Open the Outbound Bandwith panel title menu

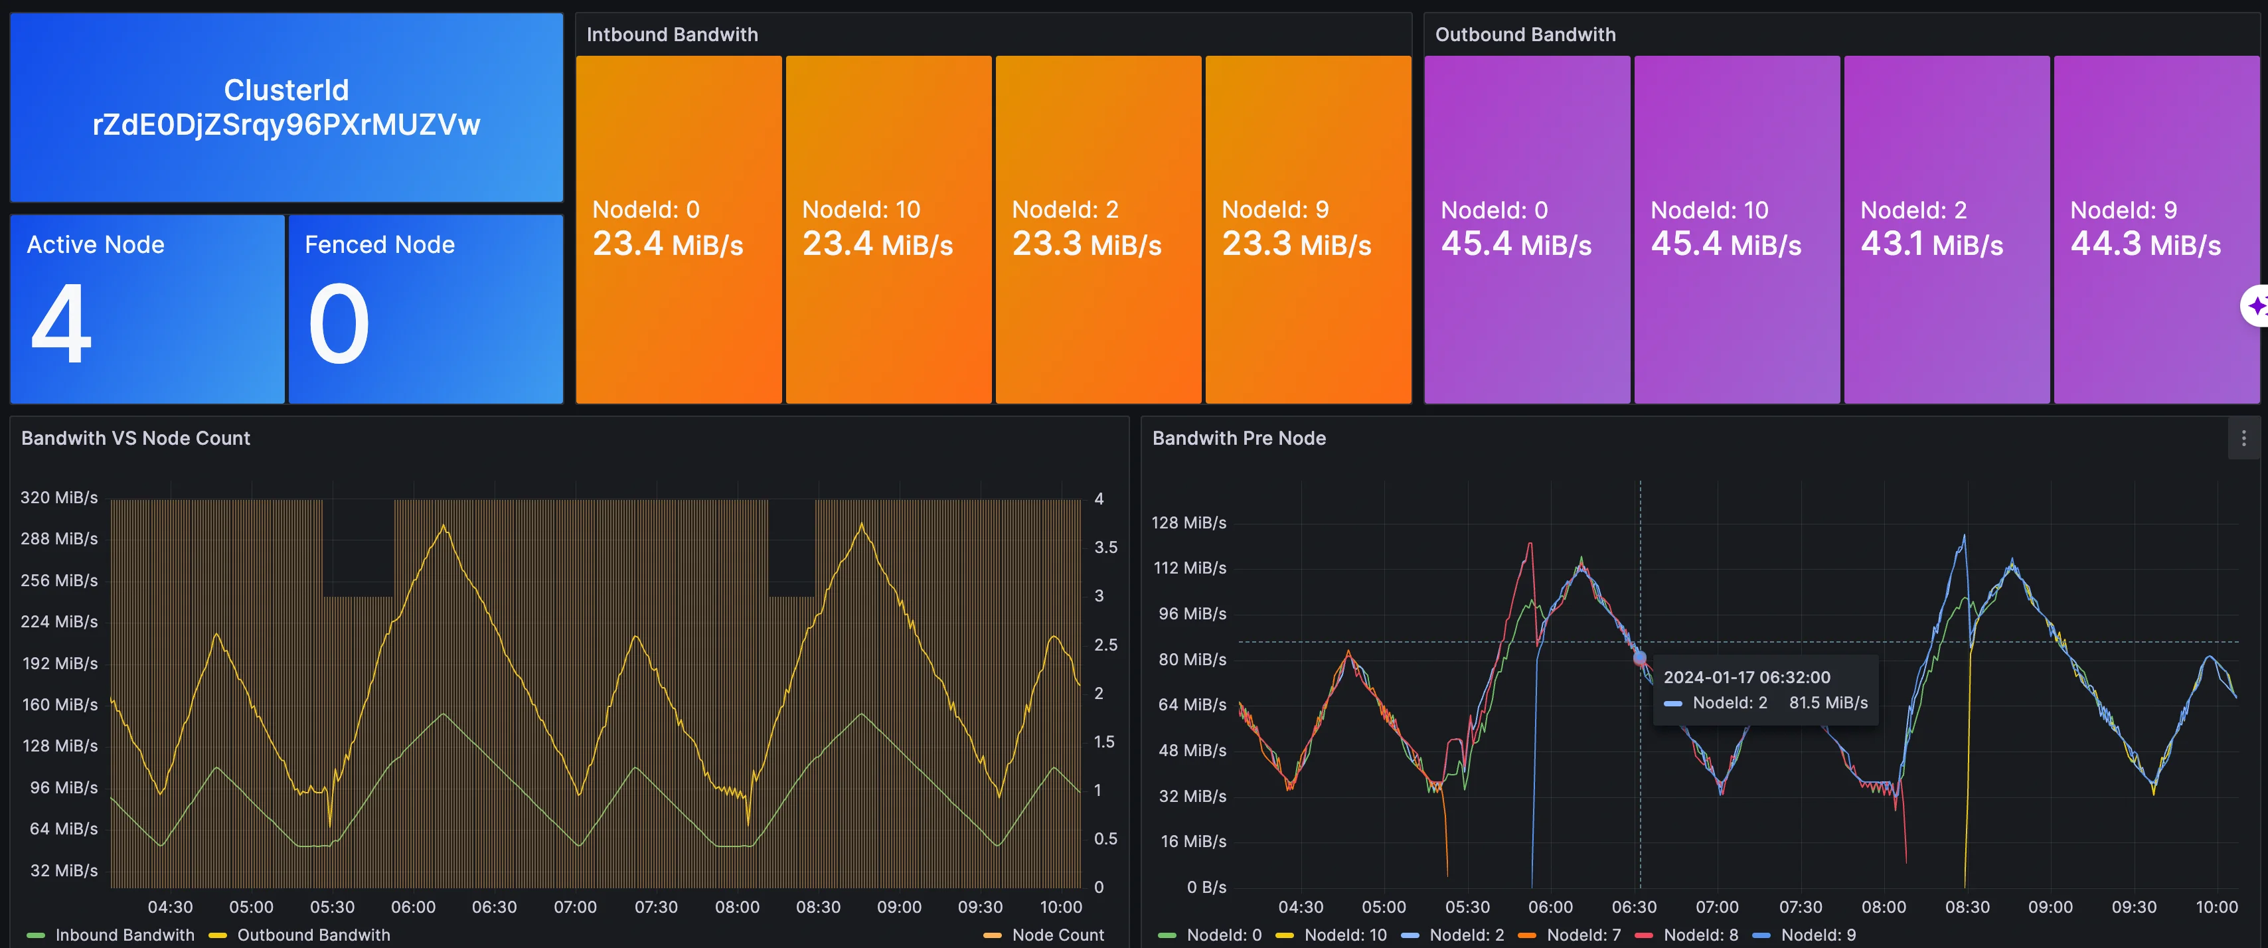coord(1525,35)
